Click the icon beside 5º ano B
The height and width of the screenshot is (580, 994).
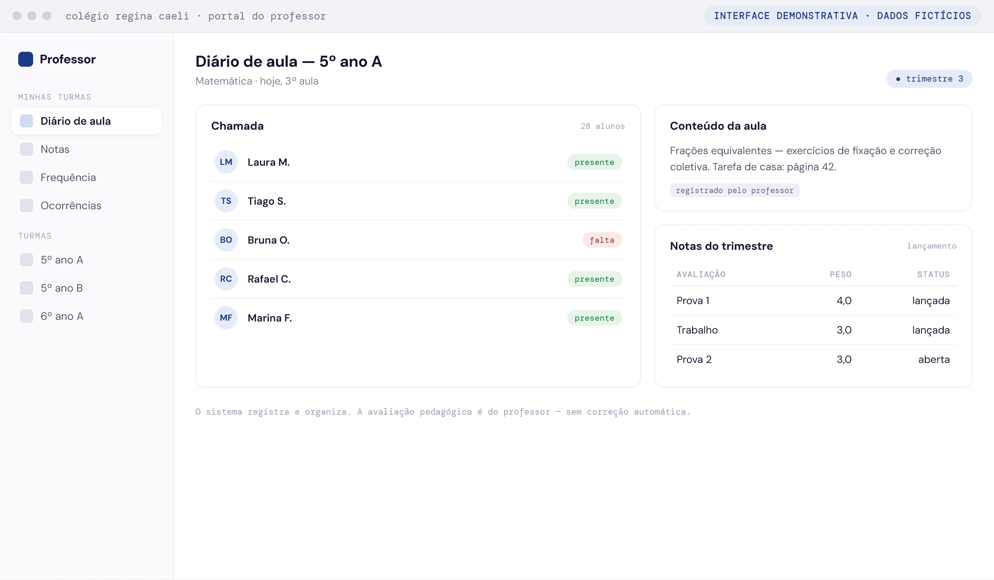27,288
